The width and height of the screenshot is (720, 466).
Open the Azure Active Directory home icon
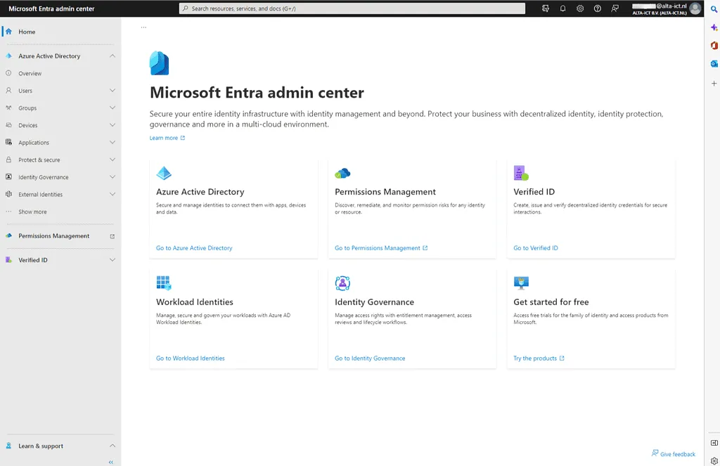pos(164,173)
